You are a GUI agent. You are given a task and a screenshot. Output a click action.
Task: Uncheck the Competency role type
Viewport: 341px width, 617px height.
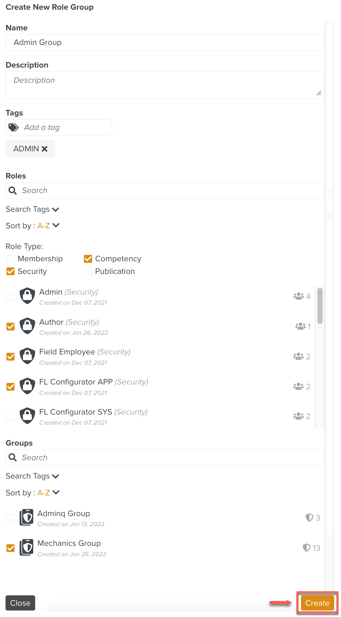pos(88,259)
